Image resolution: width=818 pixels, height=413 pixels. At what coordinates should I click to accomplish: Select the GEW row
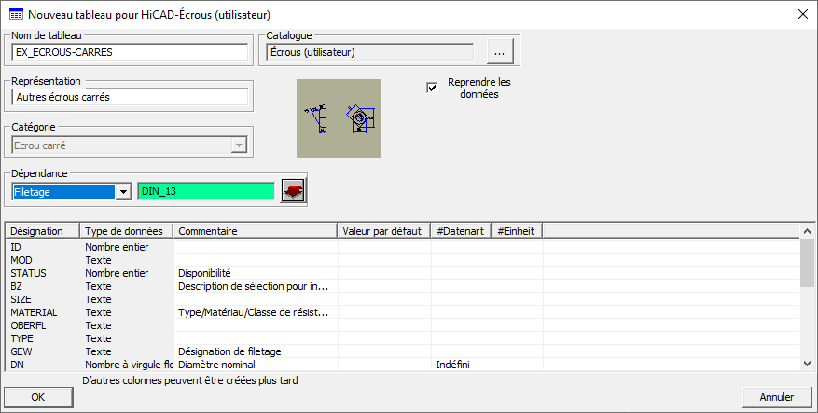click(403, 351)
